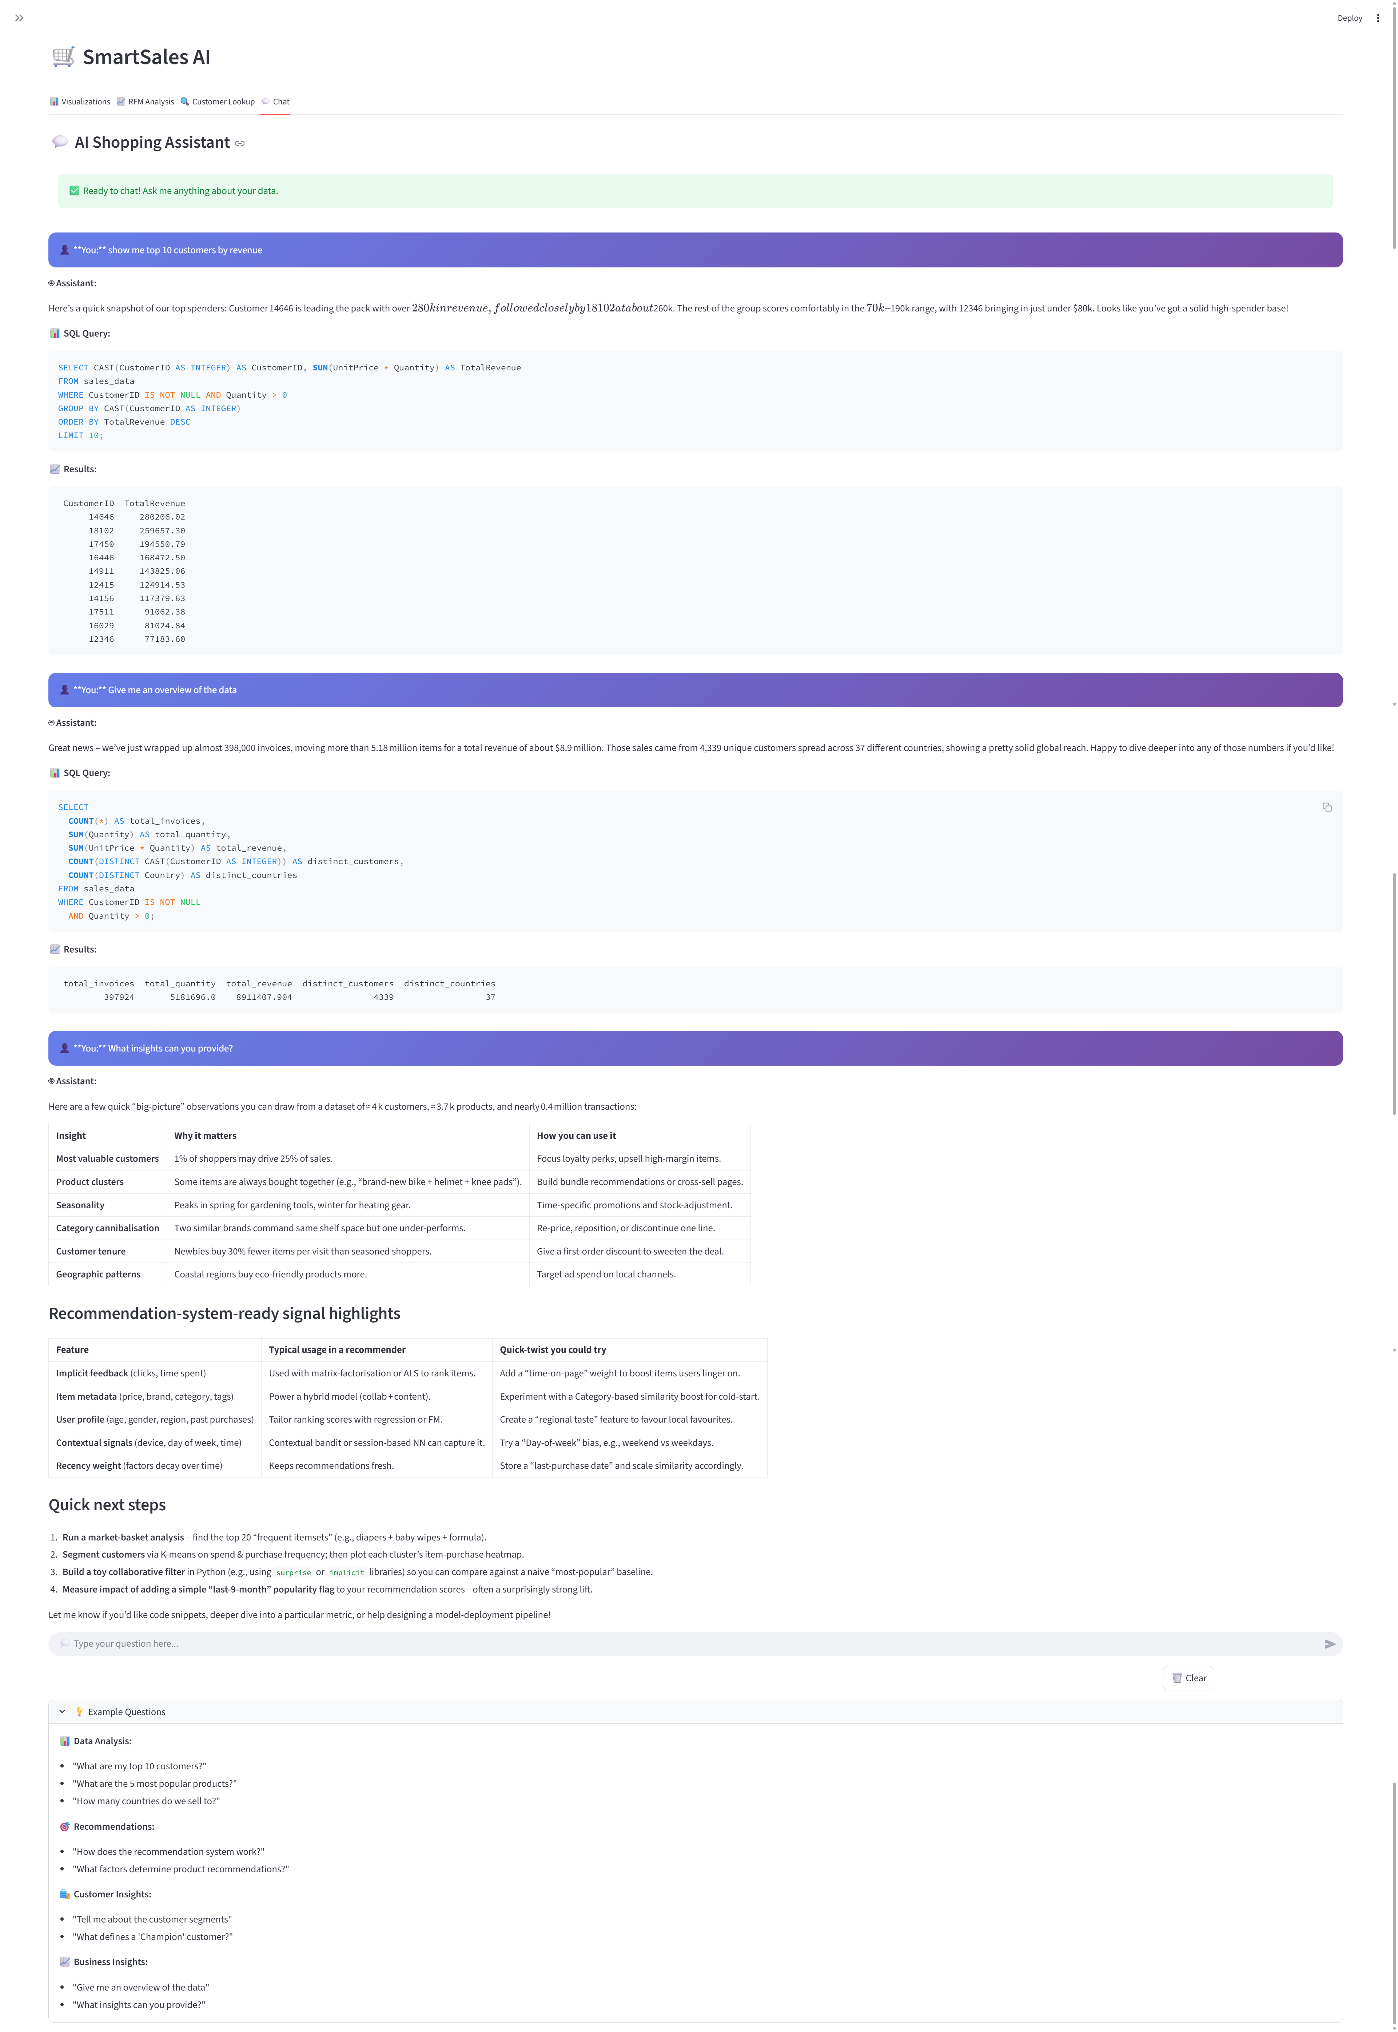Viewport: 1398px width, 2032px height.
Task: Open the three-dot main menu
Action: click(x=1378, y=17)
